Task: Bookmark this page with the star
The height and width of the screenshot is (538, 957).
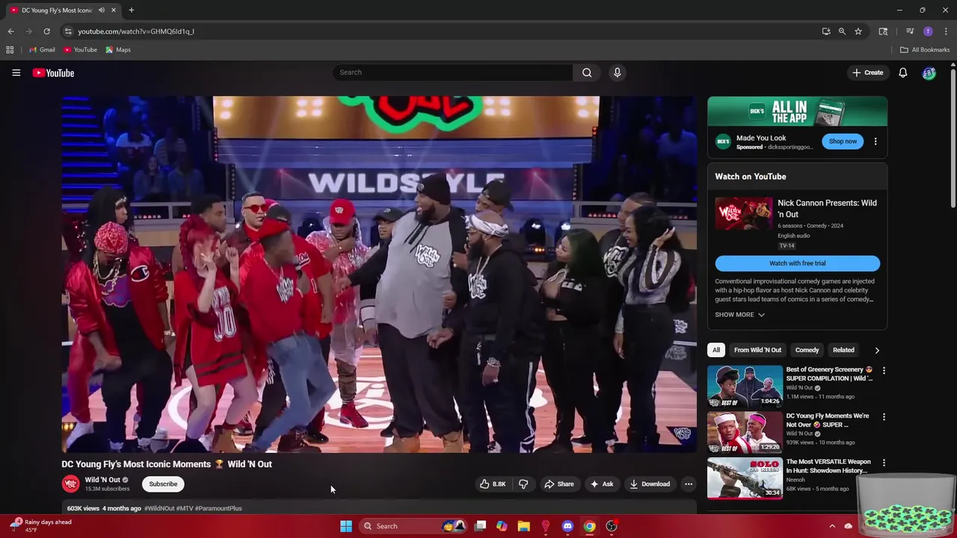Action: (x=858, y=31)
